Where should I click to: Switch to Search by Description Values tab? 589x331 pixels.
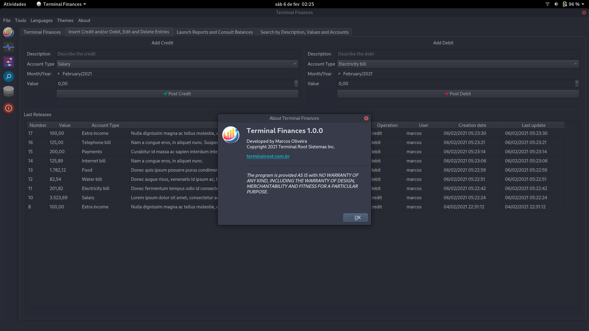304,32
